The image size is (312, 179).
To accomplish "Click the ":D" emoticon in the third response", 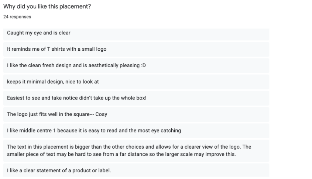I will point(143,65).
